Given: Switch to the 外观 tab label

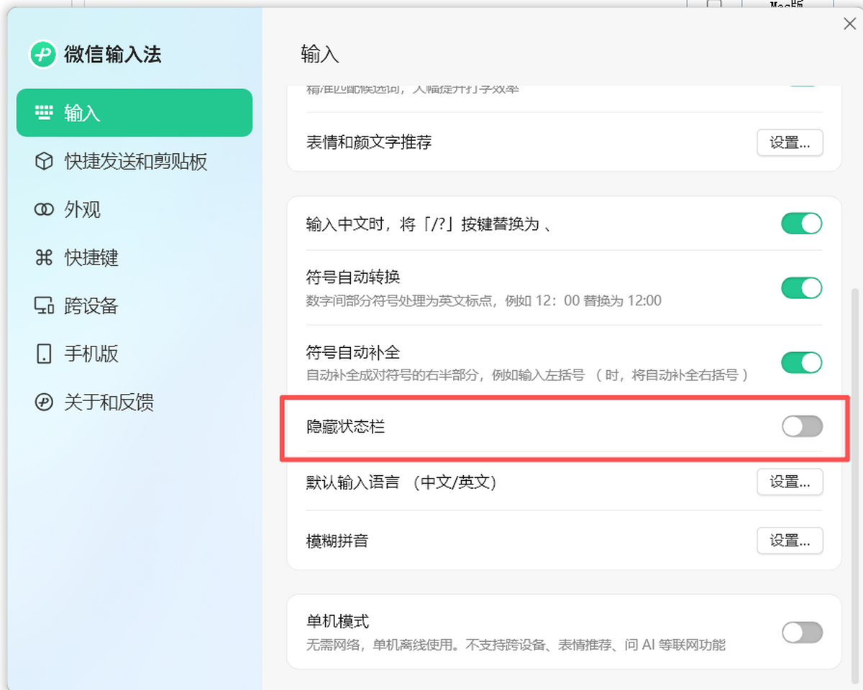Looking at the screenshot, I should (82, 210).
